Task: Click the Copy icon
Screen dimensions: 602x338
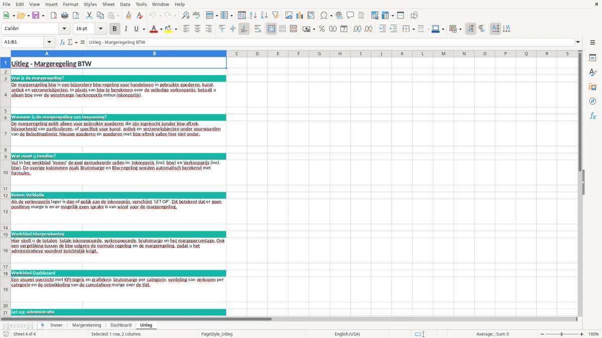Action: [x=100, y=16]
